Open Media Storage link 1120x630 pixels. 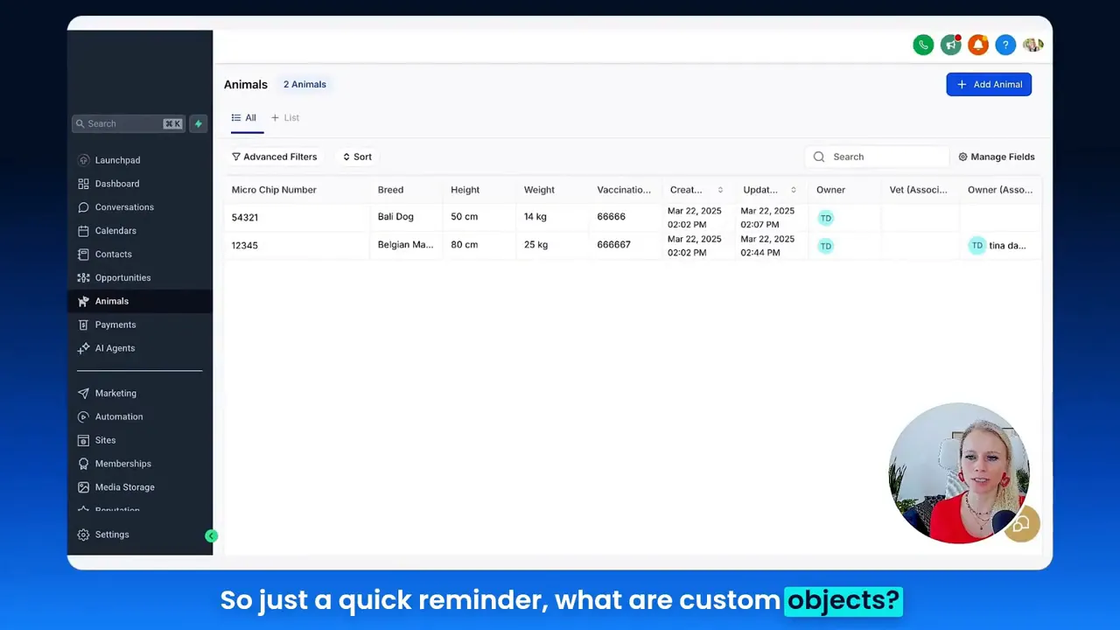[x=125, y=487]
